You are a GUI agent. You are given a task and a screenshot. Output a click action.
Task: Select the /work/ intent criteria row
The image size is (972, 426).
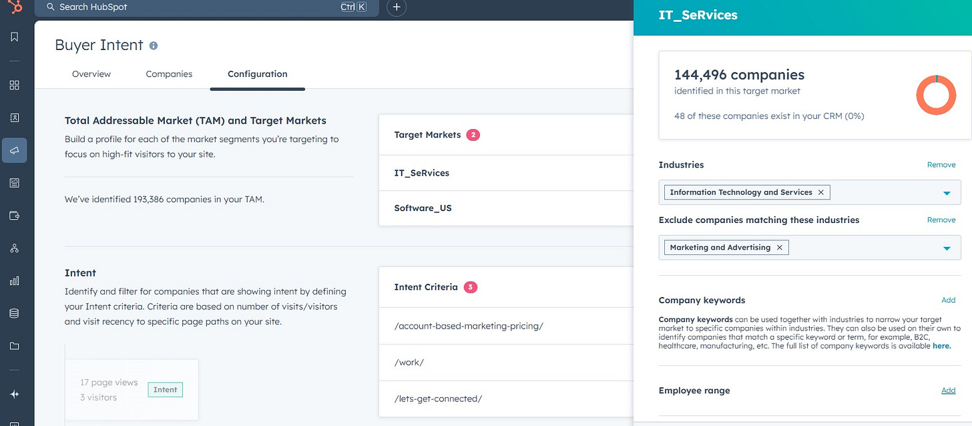506,363
